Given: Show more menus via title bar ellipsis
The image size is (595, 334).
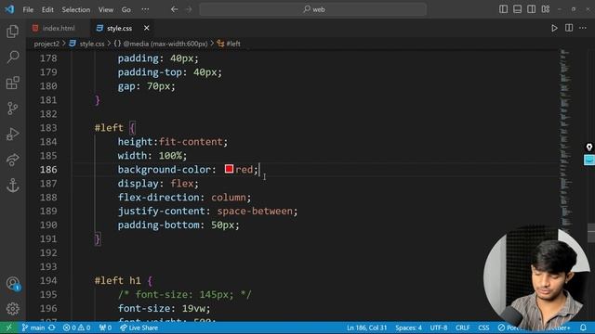Looking at the screenshot, I should pyautogui.click(x=145, y=9).
